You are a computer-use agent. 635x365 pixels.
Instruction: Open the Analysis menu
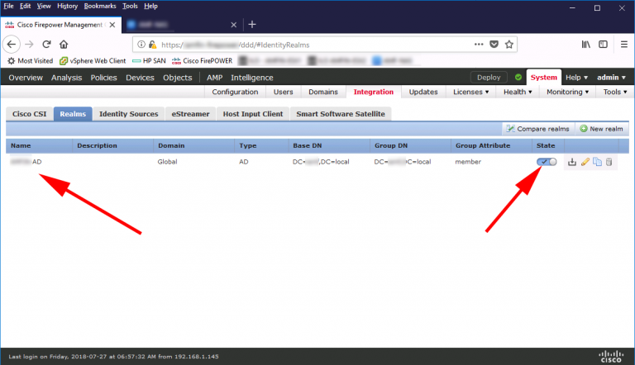click(x=66, y=78)
